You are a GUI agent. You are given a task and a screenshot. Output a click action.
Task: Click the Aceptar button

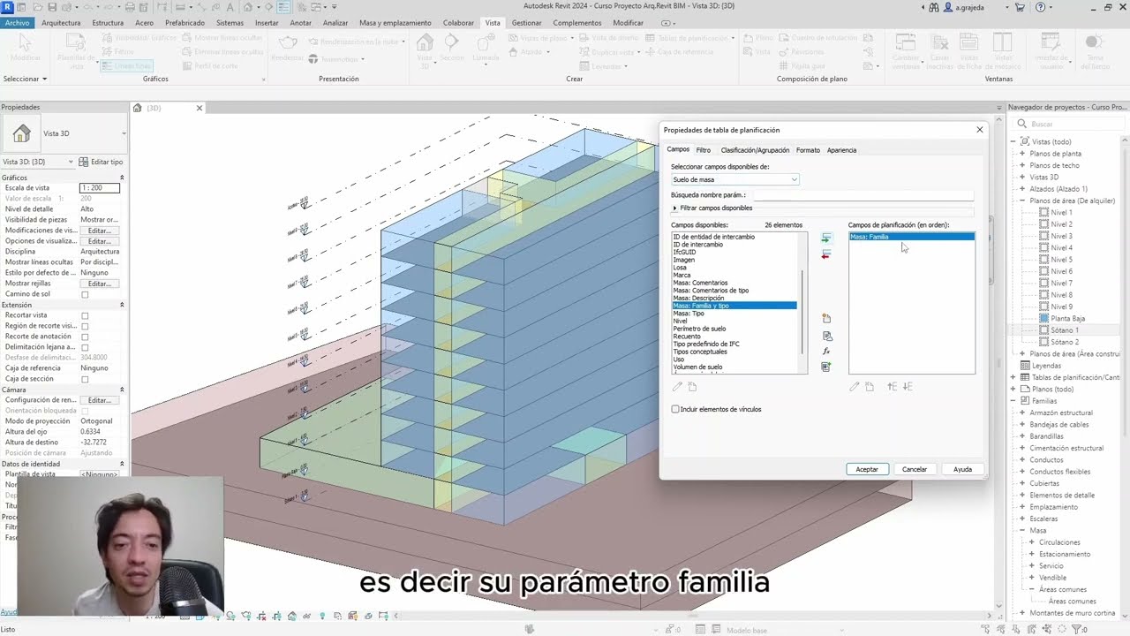867,469
